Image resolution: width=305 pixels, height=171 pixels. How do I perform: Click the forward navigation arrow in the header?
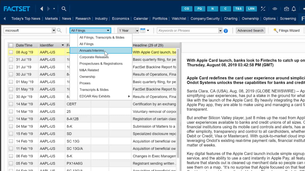(x=49, y=9)
